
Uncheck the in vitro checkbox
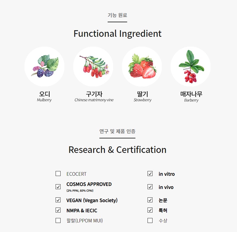pyautogui.click(x=150, y=174)
